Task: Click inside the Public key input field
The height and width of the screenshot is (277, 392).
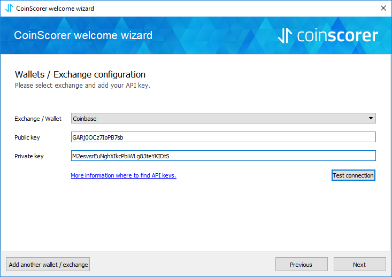Action: [x=223, y=137]
